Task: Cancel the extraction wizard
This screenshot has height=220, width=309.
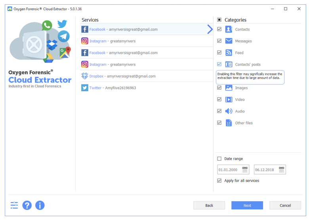Action: click(285, 205)
